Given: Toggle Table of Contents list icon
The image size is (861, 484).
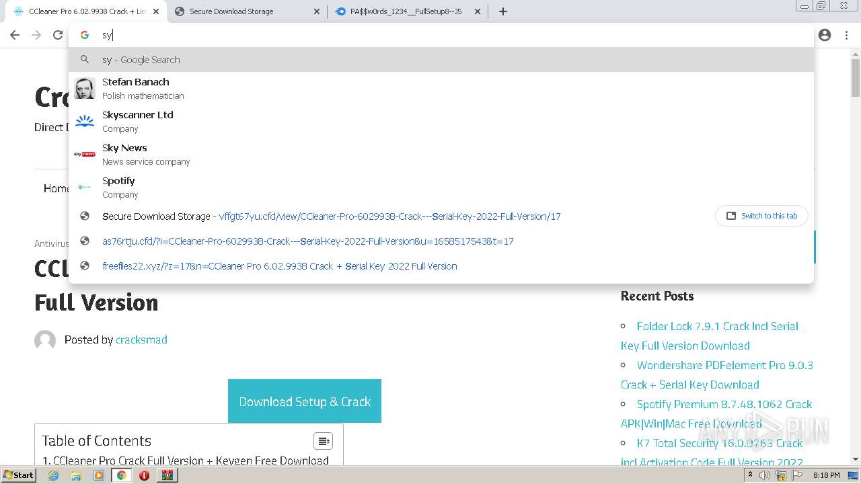Looking at the screenshot, I should pyautogui.click(x=324, y=441).
